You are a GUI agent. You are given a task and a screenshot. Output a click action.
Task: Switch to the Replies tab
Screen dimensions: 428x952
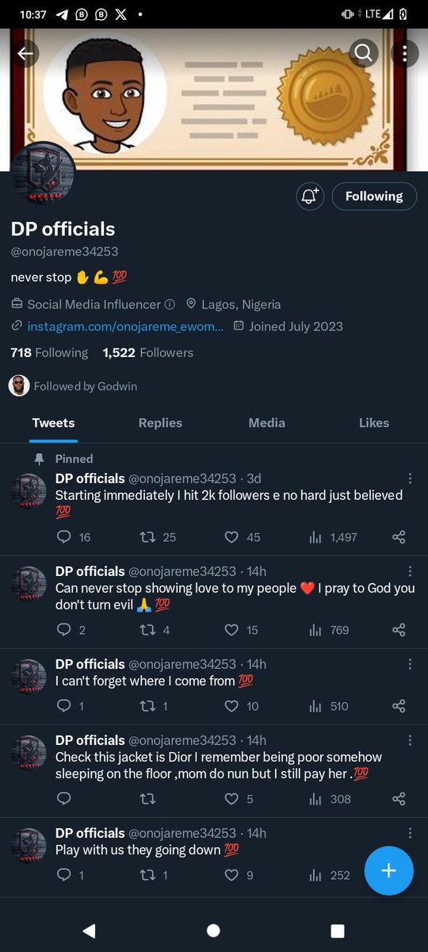pyautogui.click(x=160, y=423)
